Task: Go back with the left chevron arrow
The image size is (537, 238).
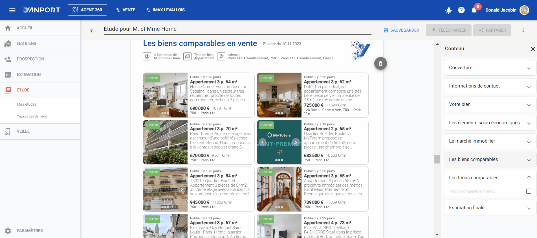Action: [x=92, y=30]
